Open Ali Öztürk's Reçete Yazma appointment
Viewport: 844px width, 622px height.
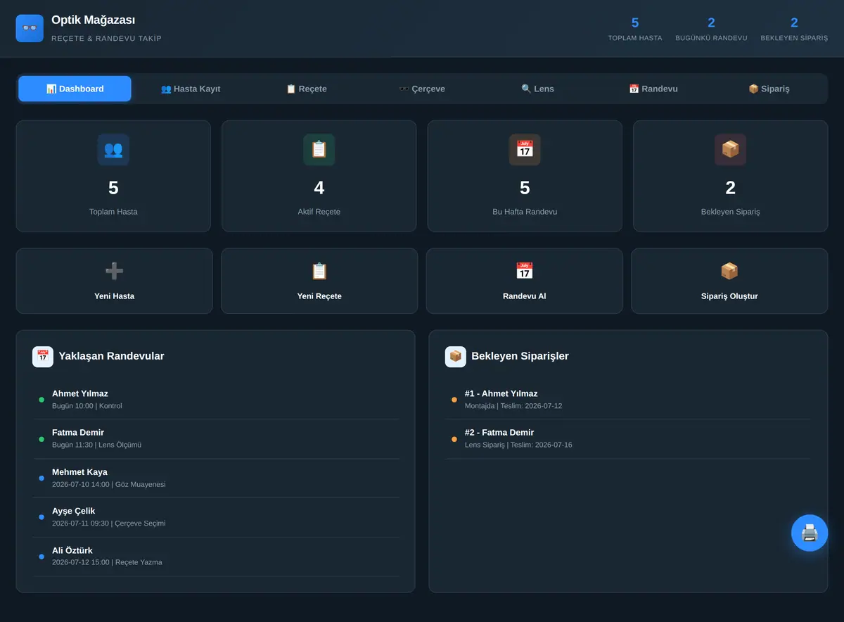coord(216,557)
